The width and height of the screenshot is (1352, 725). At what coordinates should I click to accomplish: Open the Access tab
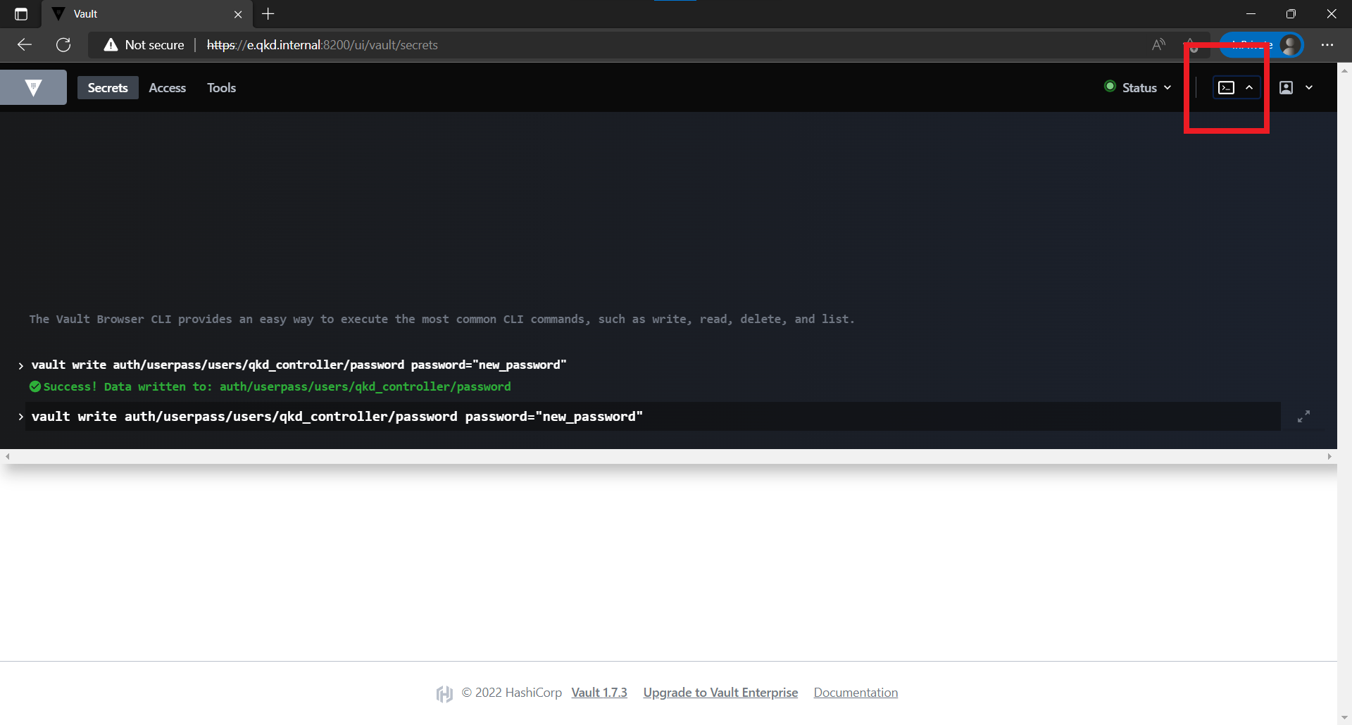(168, 88)
